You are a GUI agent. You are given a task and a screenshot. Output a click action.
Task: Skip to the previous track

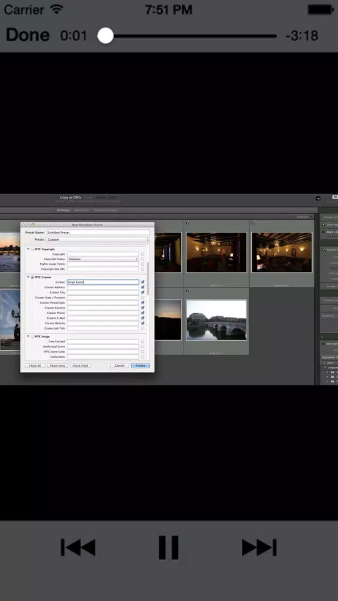point(78,548)
